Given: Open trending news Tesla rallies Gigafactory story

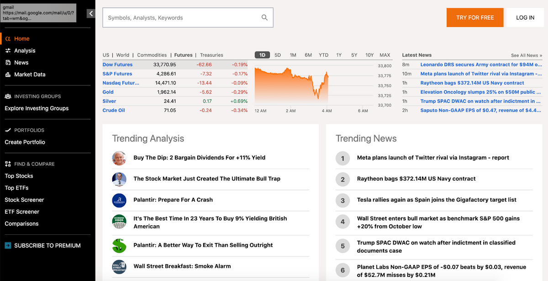Looking at the screenshot, I should click(437, 200).
